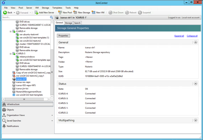The height and width of the screenshot is (140, 203).
Task: Click the Infrastructure home button
Action: [x=27, y=104]
